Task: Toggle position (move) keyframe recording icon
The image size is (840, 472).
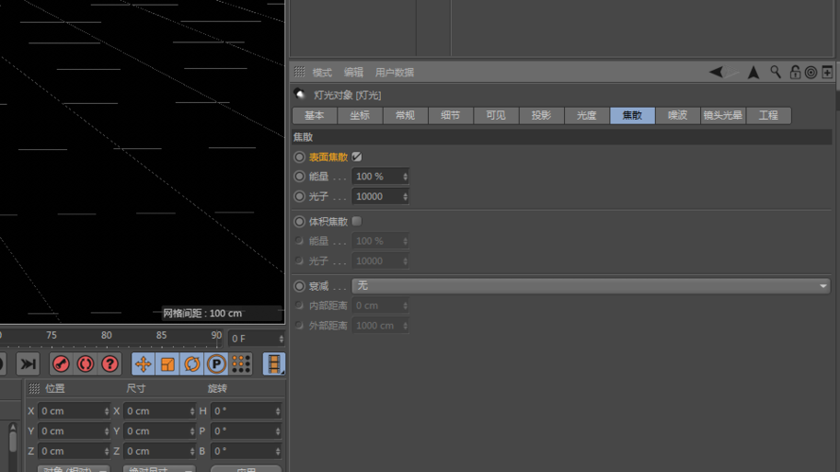Action: point(144,363)
